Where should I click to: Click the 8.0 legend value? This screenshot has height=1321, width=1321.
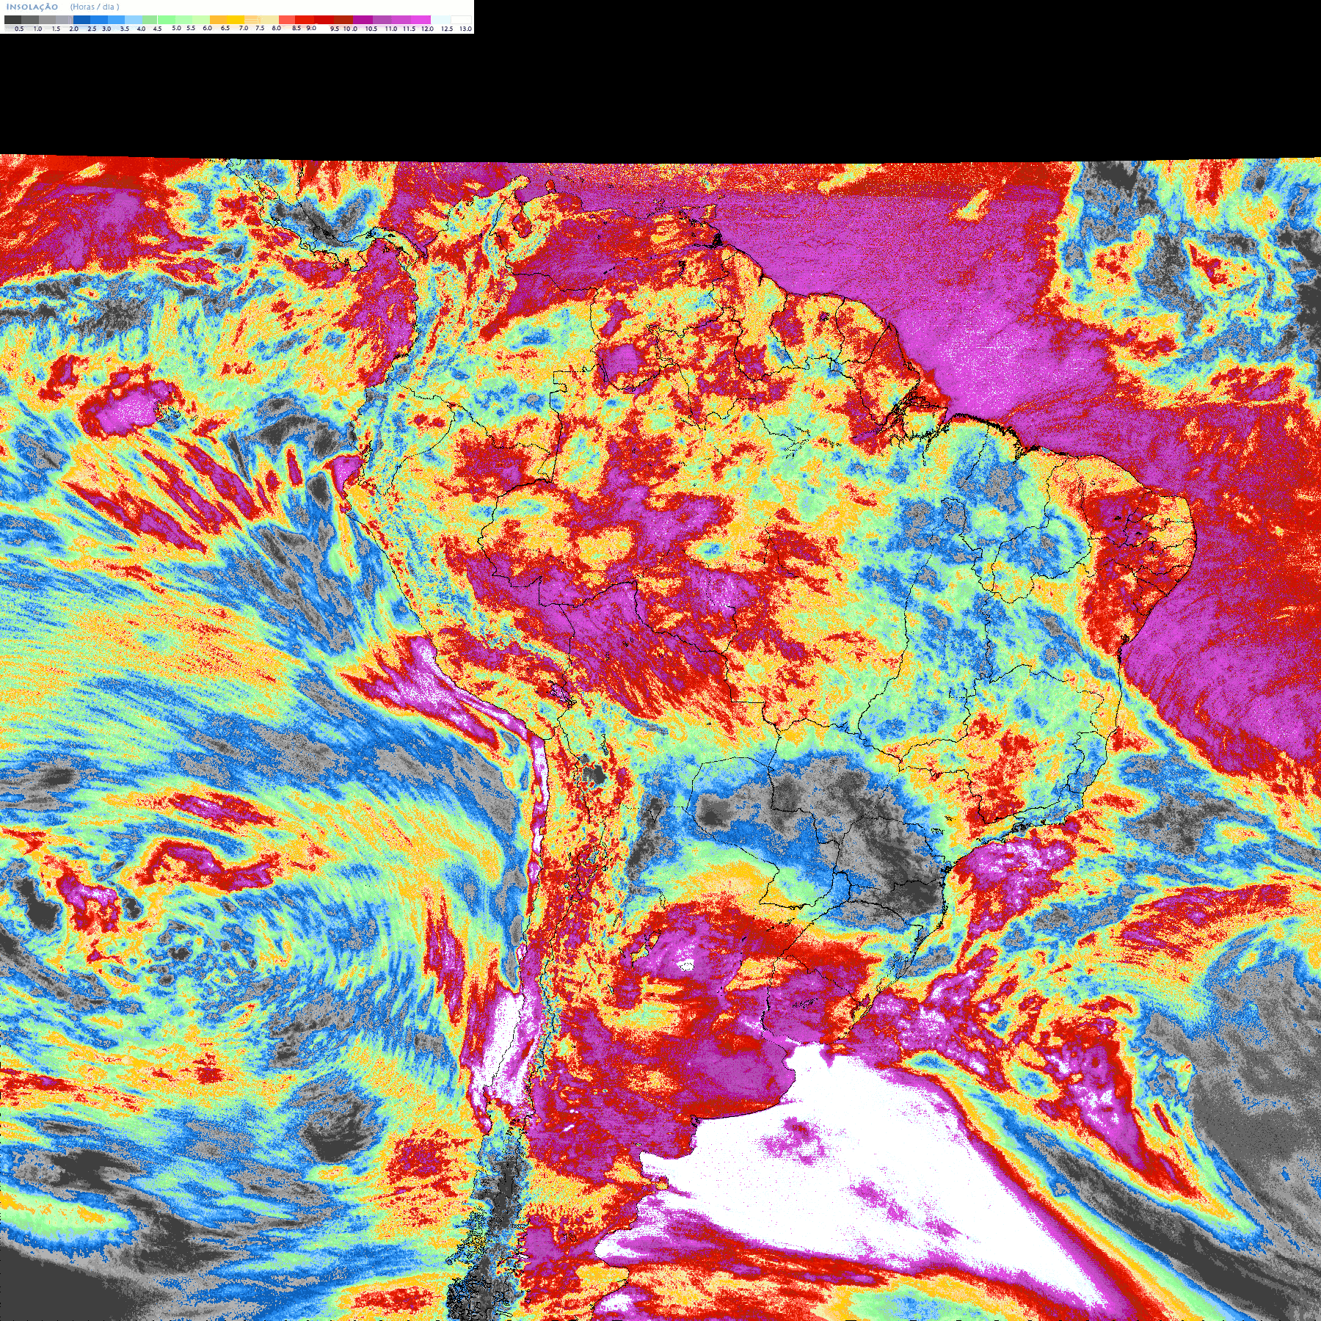[x=277, y=28]
